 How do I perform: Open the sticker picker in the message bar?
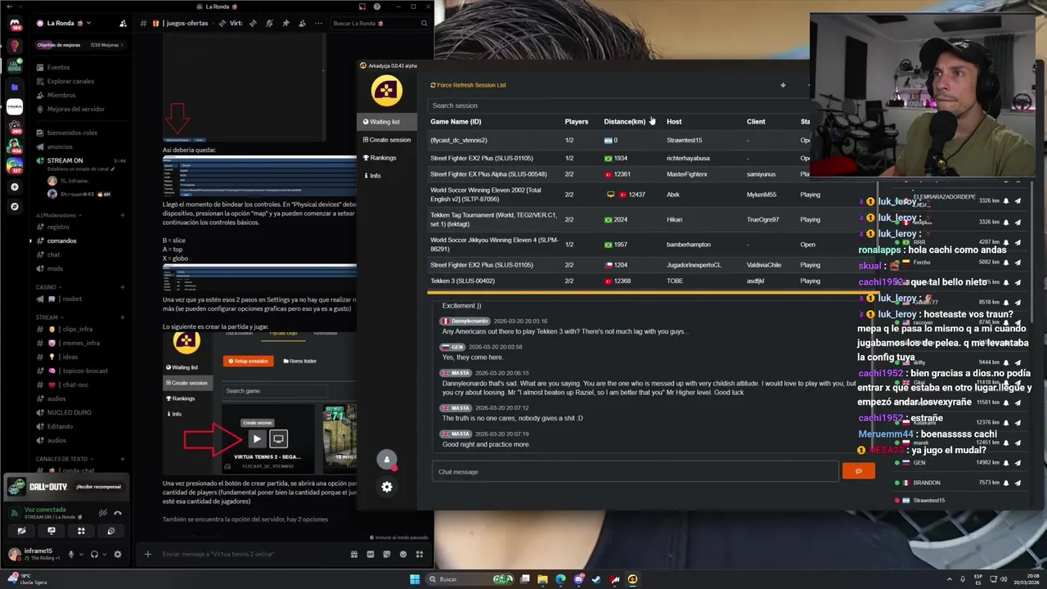click(387, 554)
